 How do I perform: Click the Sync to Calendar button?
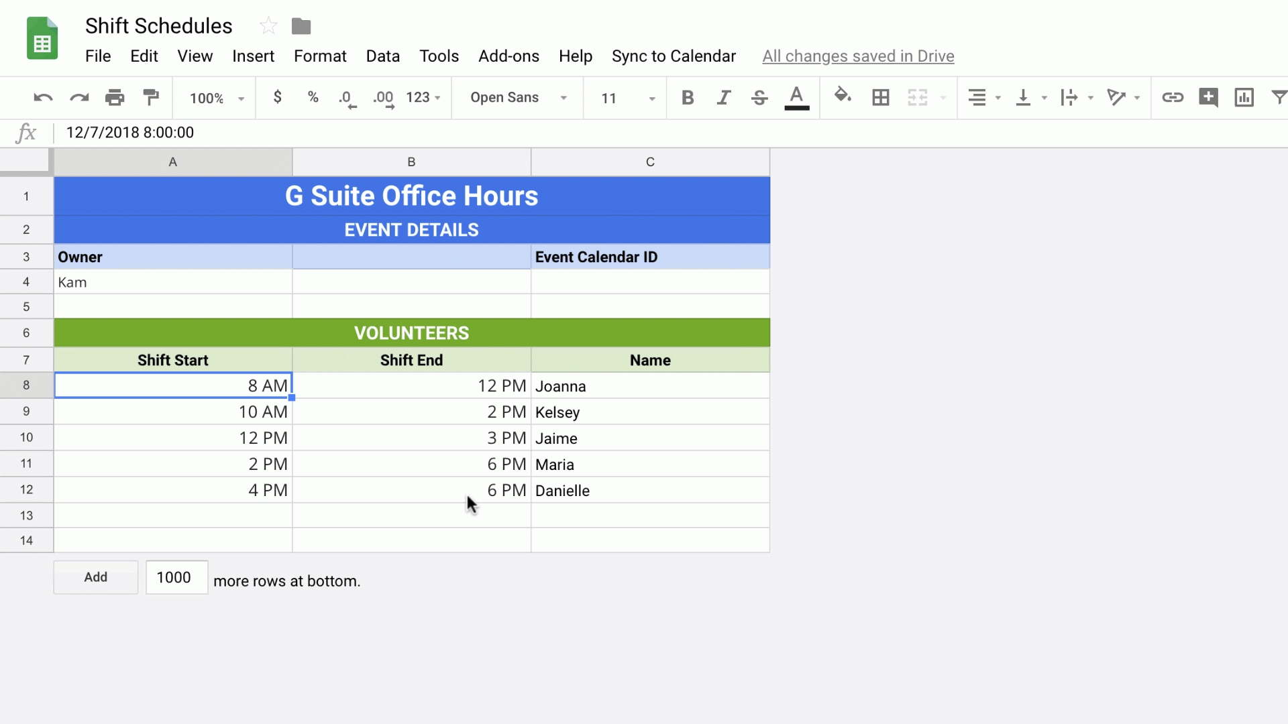point(674,56)
